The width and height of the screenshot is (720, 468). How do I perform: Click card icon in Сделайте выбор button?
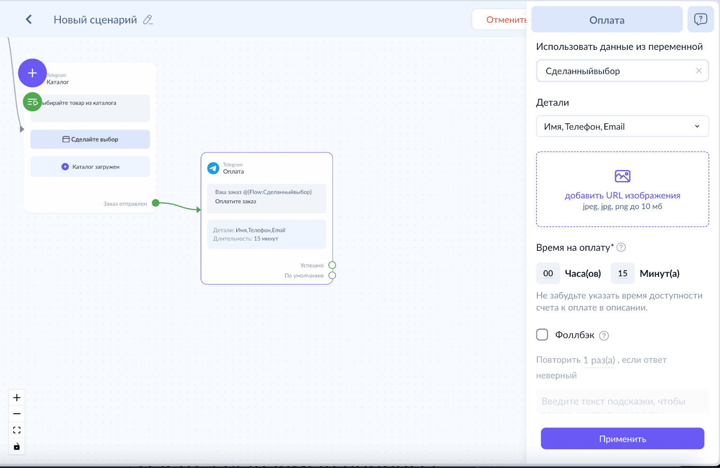pos(66,139)
